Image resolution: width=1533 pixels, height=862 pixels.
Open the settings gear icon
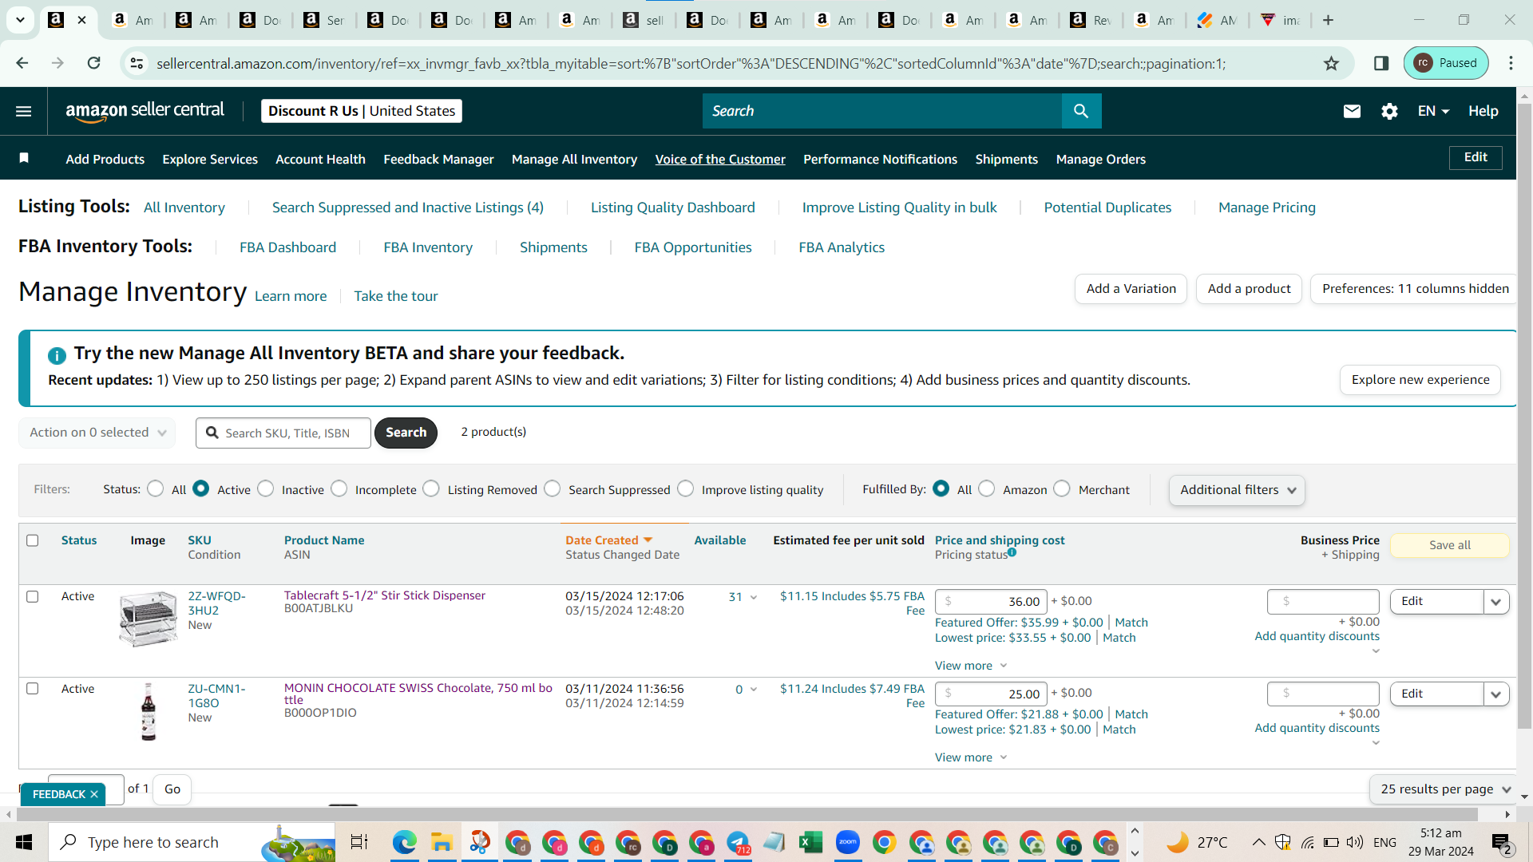(x=1389, y=111)
